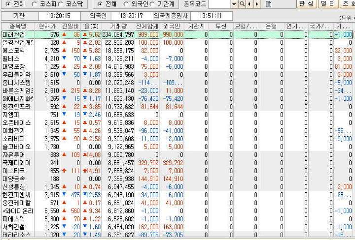Click the 멀티 button
Image resolution: width=355 pixels, height=240 pixels.
tap(328, 3)
